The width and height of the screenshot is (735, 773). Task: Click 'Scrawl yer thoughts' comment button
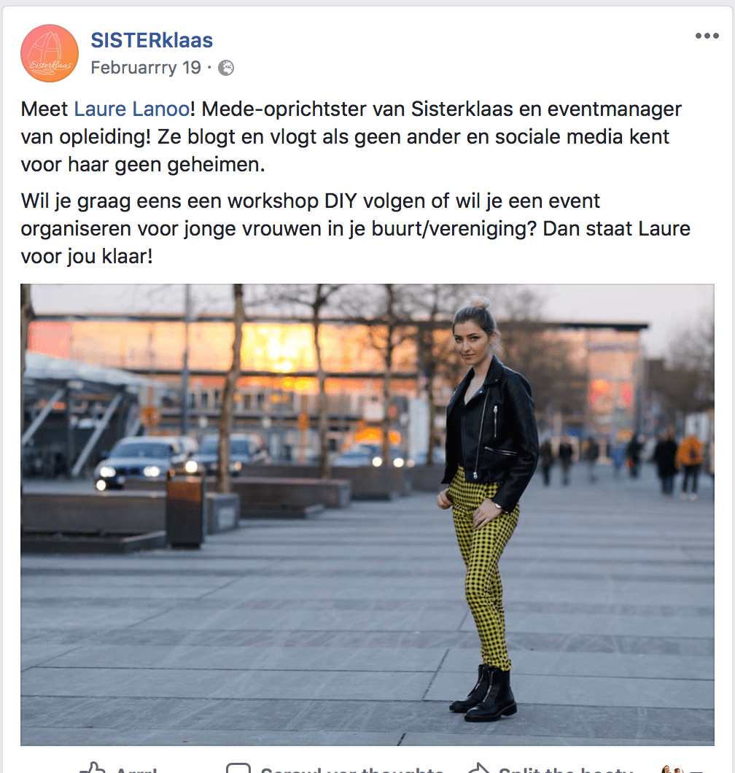pos(352,769)
